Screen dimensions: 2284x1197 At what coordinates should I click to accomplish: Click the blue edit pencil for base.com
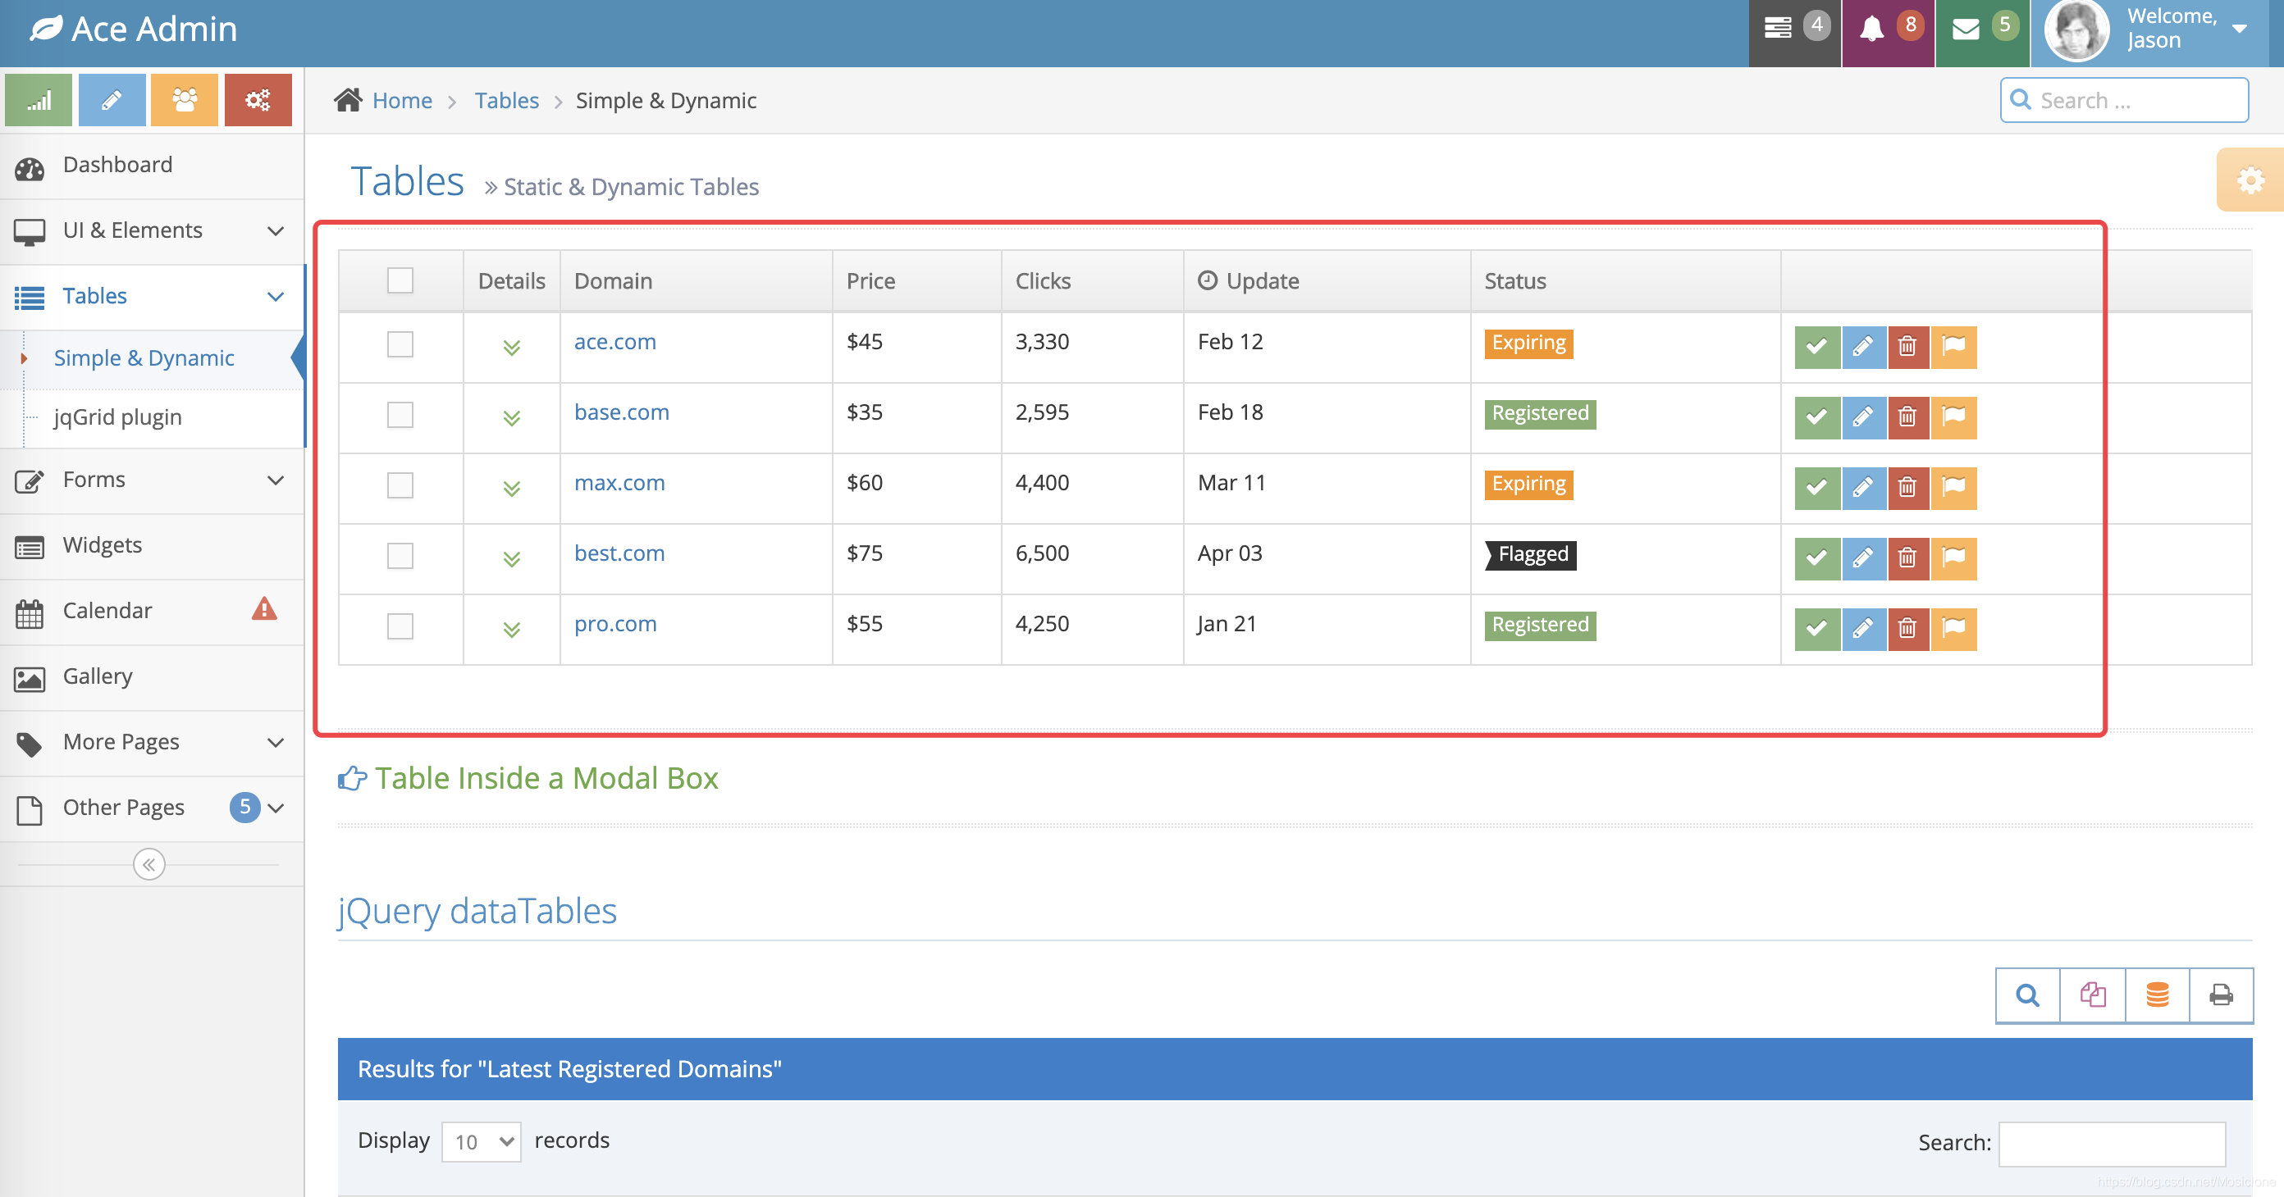click(x=1863, y=417)
